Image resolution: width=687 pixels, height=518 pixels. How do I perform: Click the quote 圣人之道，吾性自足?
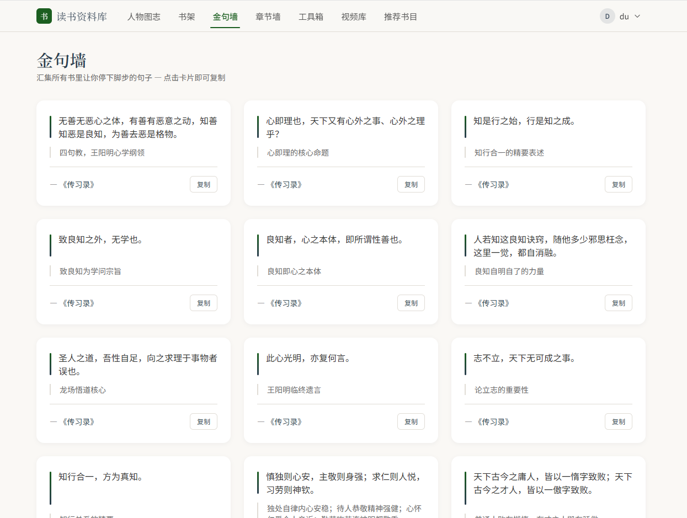click(138, 365)
